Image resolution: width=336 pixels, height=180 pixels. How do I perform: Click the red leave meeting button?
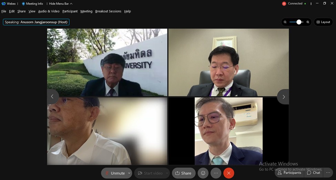228,173
